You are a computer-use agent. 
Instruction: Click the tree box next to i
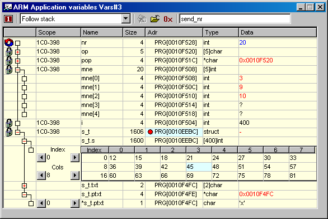click(17, 124)
